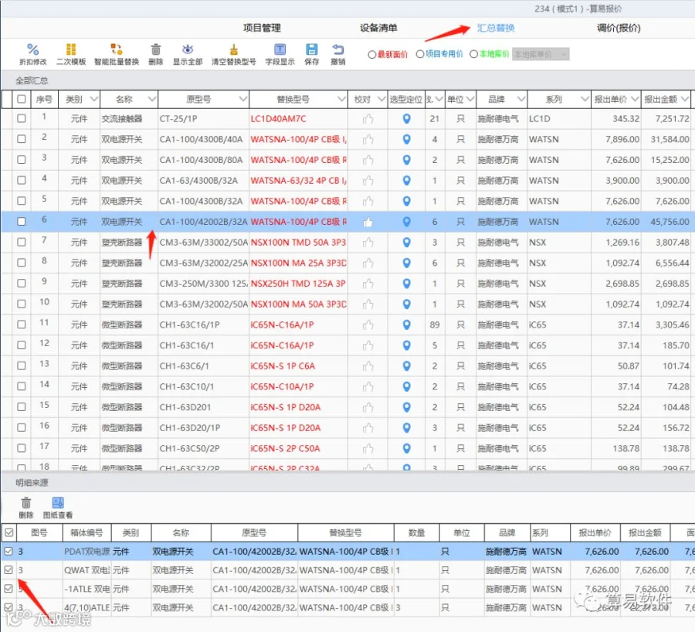Select the 本地库价 radio button

pos(473,54)
